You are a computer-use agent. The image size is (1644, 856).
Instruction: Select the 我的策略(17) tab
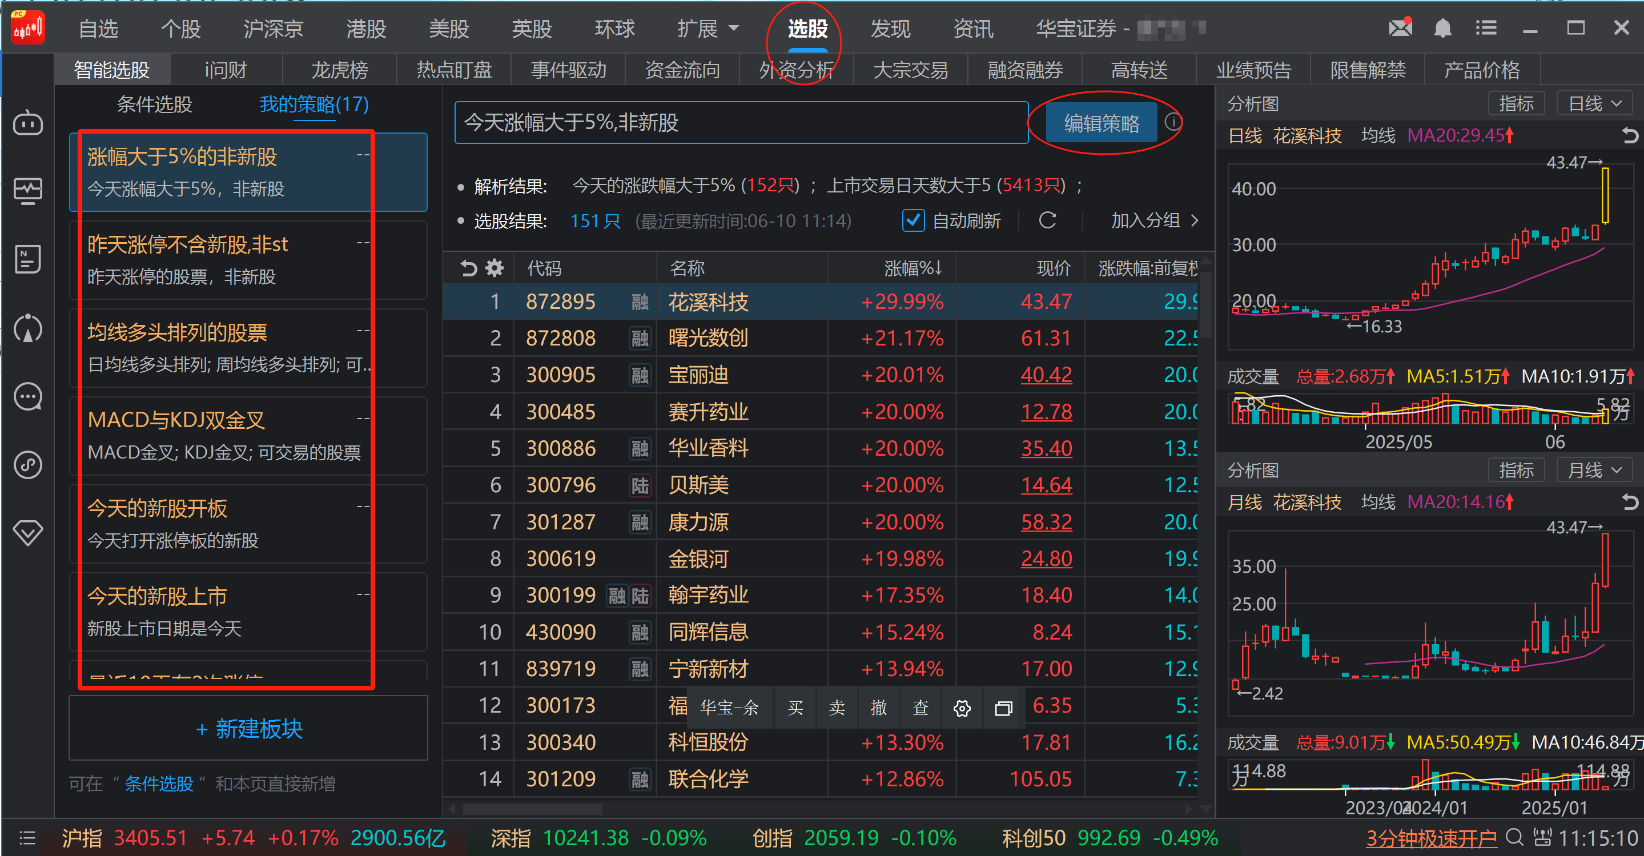click(314, 103)
